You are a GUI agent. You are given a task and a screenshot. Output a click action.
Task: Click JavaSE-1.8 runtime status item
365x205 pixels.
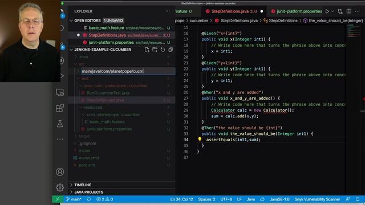click(279, 199)
